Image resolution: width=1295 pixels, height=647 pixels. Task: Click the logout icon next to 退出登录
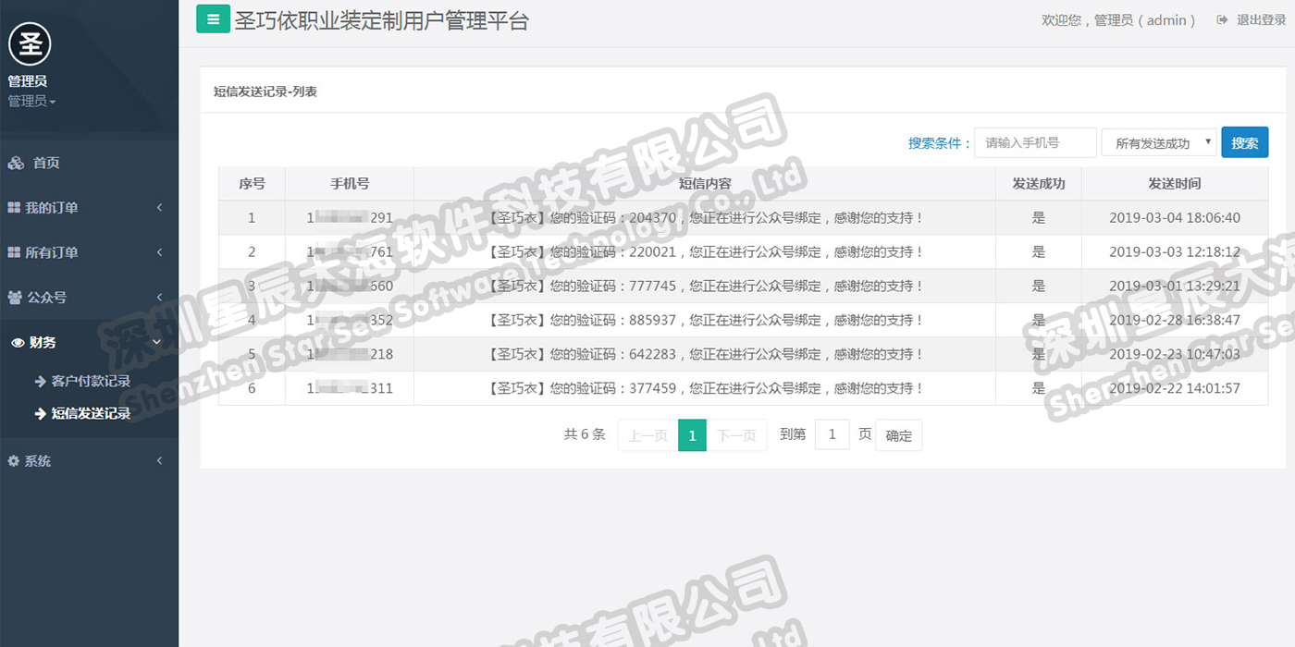click(1222, 19)
